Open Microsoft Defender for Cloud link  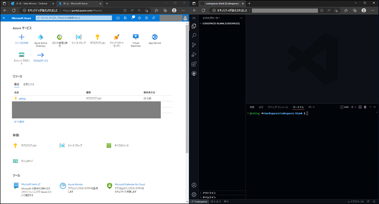click(x=130, y=184)
